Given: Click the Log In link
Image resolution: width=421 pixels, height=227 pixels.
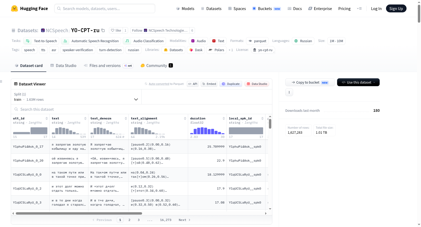Looking at the screenshot, I should point(376,8).
